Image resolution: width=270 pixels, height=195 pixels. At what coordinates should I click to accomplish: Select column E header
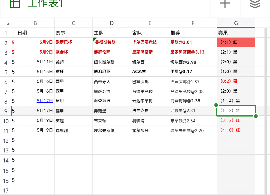[x=150, y=23]
